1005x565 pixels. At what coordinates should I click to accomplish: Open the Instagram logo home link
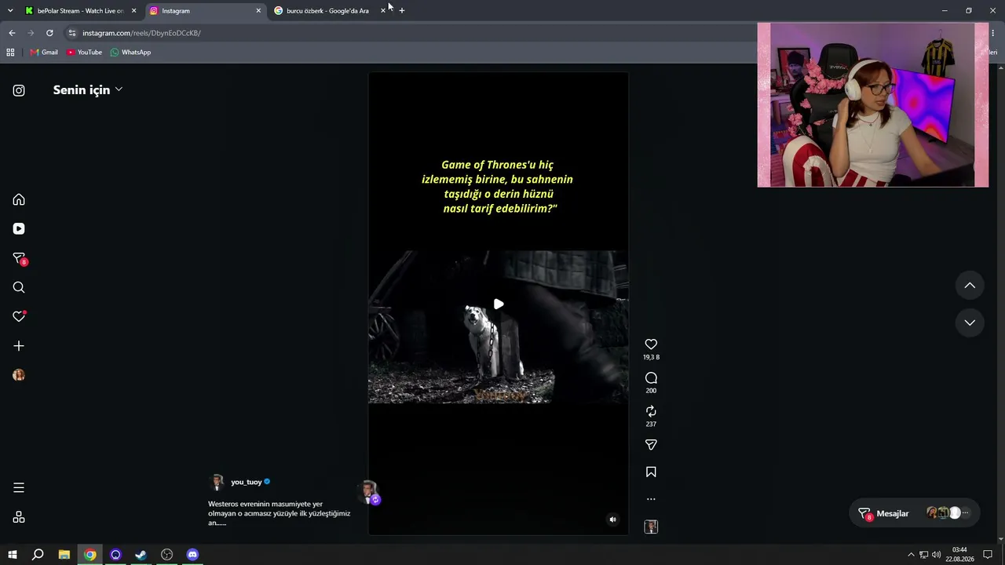pos(19,90)
